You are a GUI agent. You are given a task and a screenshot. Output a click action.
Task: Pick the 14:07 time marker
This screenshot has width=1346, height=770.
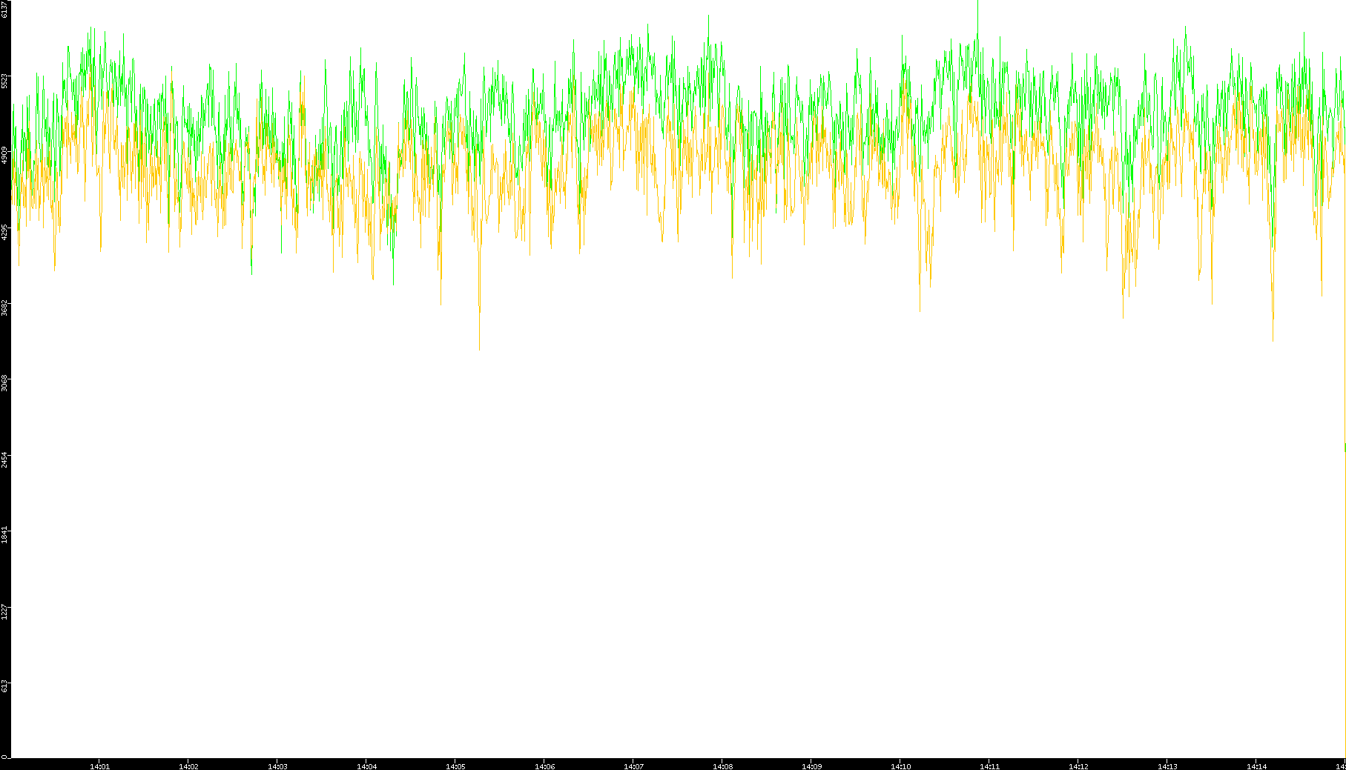[633, 766]
